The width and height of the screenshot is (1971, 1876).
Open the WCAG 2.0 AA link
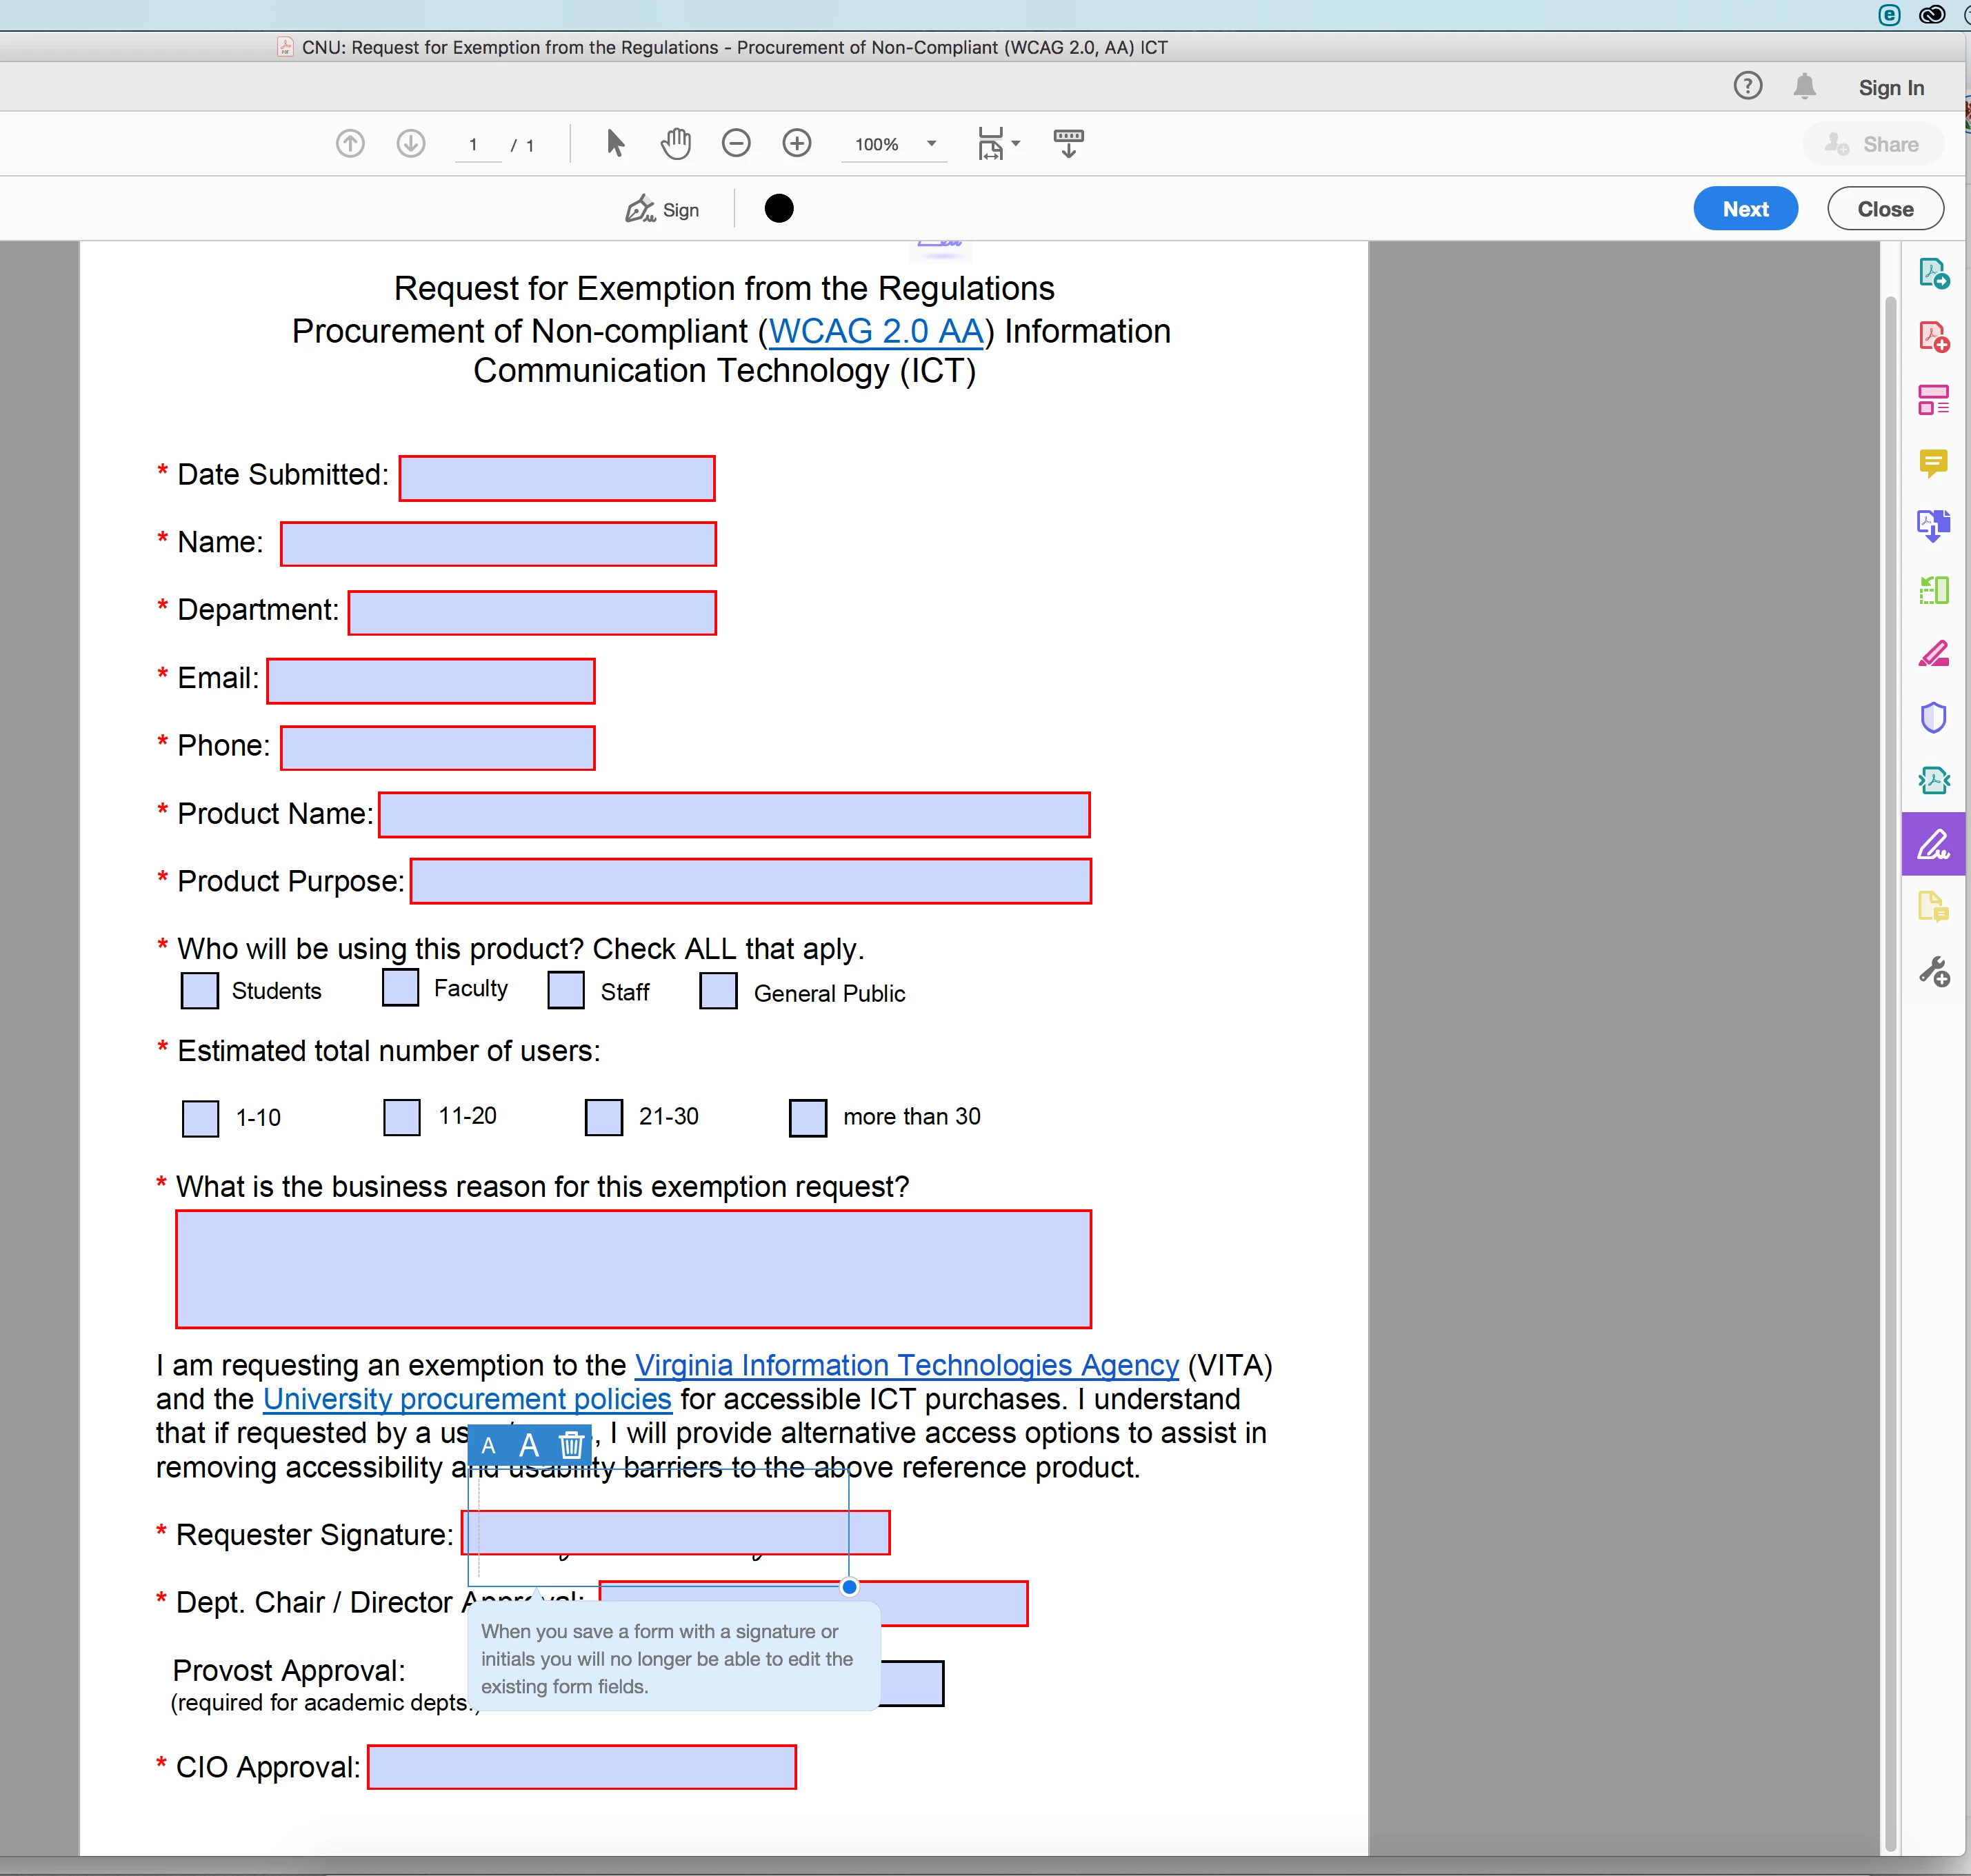tap(875, 331)
